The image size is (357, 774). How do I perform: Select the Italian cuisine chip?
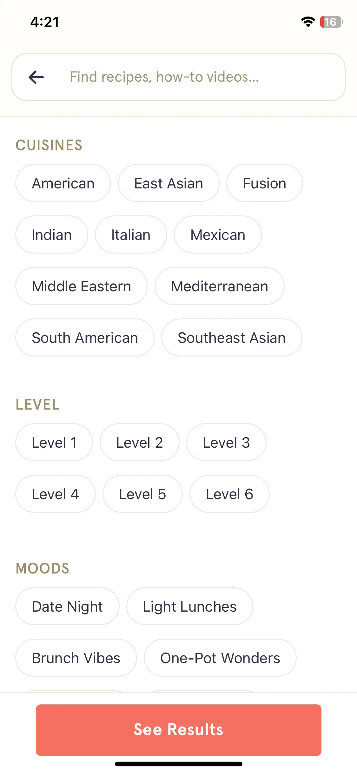131,235
